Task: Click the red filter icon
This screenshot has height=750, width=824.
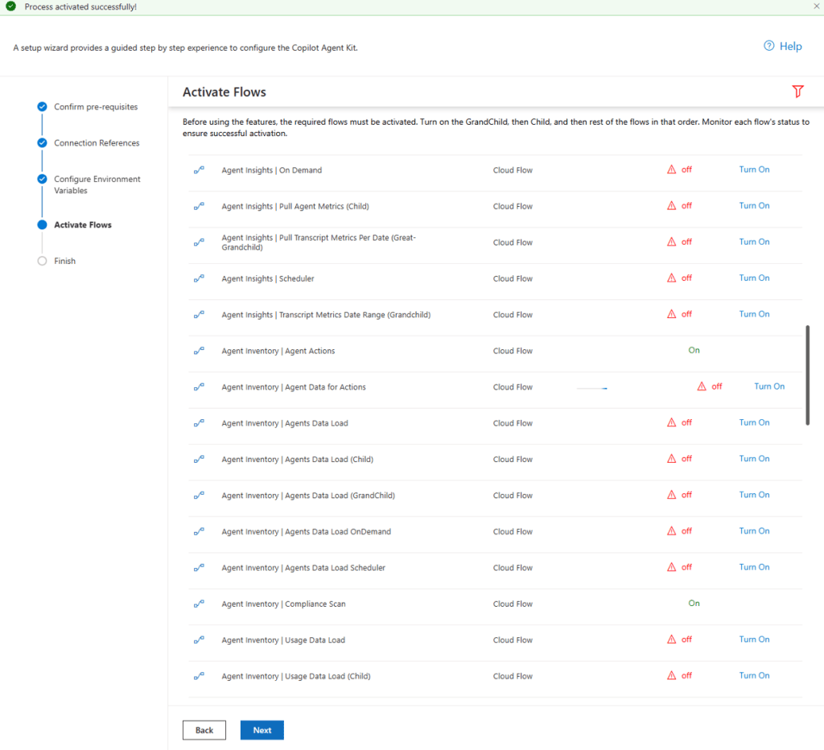Action: point(797,92)
